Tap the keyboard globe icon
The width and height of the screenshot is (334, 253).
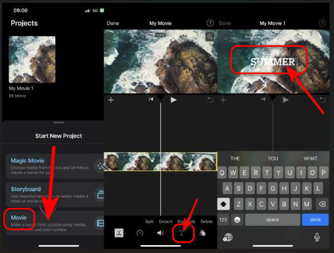[x=228, y=237]
